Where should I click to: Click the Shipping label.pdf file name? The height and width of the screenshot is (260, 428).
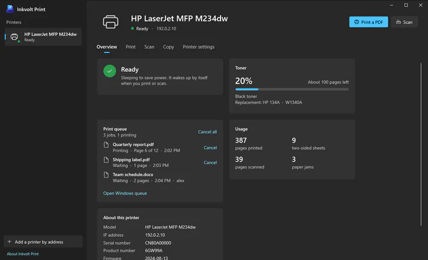pos(131,160)
